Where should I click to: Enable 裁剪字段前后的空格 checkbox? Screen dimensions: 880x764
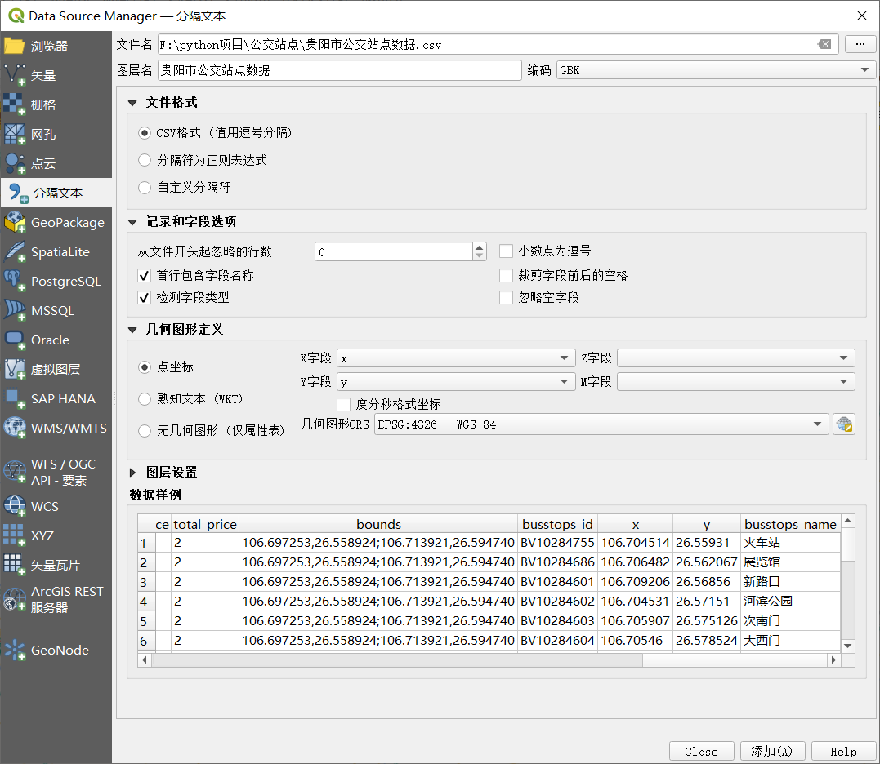[x=507, y=275]
